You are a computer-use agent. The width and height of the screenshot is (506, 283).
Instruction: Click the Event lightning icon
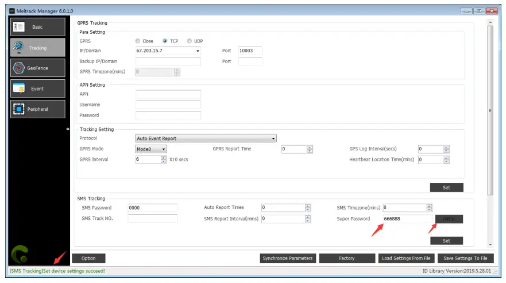[19, 88]
